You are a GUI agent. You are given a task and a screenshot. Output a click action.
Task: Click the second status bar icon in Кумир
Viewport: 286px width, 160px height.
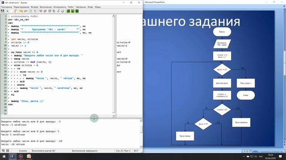pos(8,151)
